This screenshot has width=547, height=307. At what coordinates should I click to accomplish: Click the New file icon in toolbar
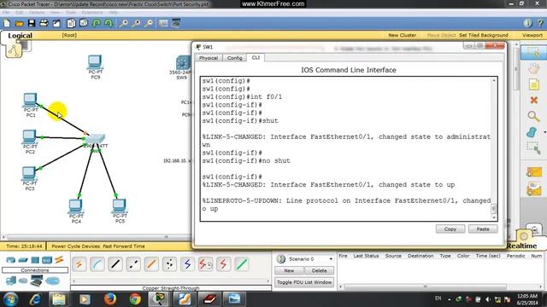7,23
